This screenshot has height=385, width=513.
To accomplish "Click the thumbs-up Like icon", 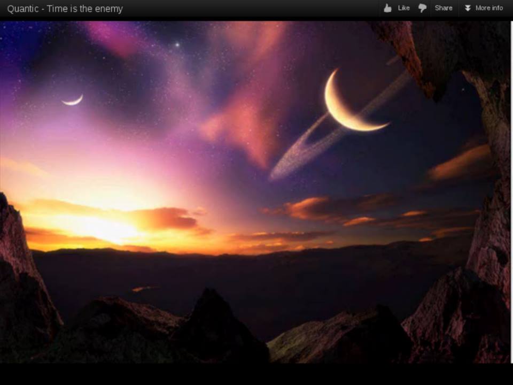I will tap(388, 8).
